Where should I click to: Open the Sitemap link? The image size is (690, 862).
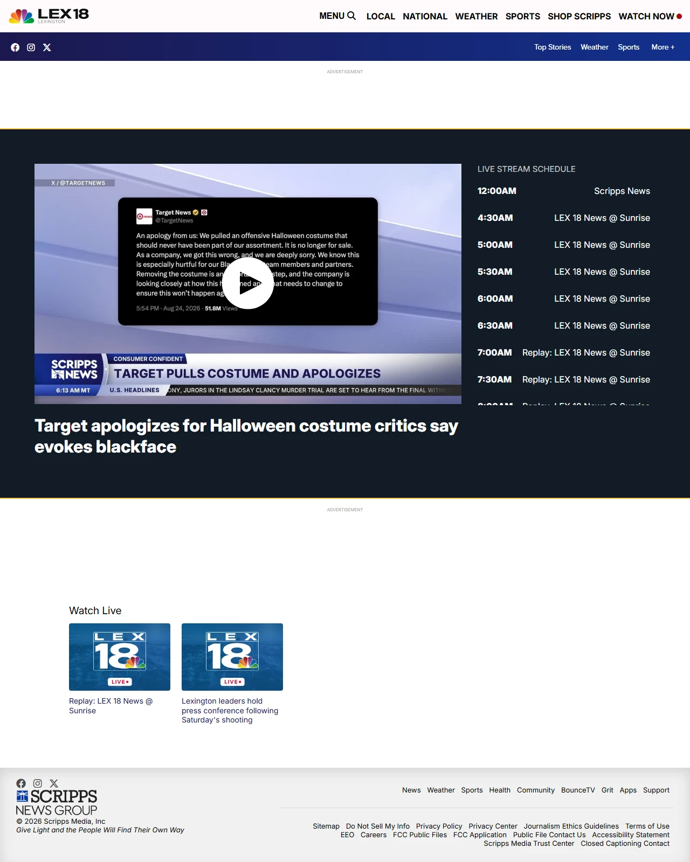(x=326, y=826)
